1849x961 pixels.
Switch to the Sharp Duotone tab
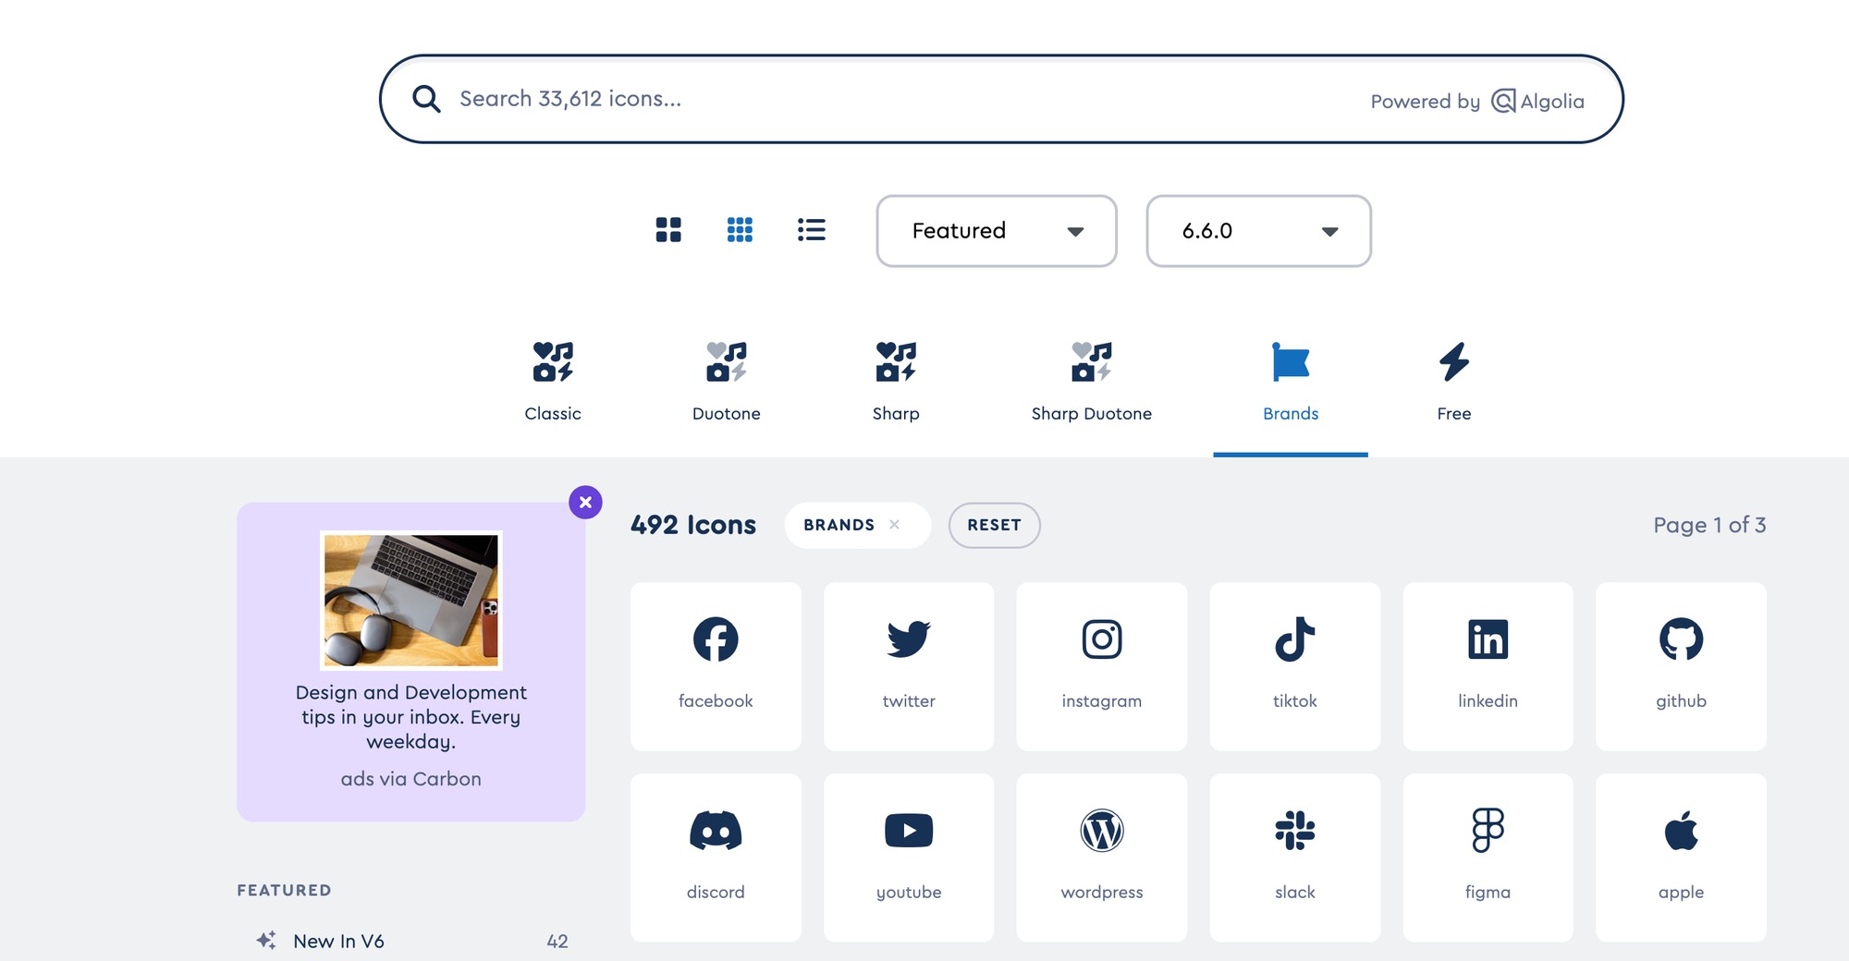click(x=1092, y=382)
